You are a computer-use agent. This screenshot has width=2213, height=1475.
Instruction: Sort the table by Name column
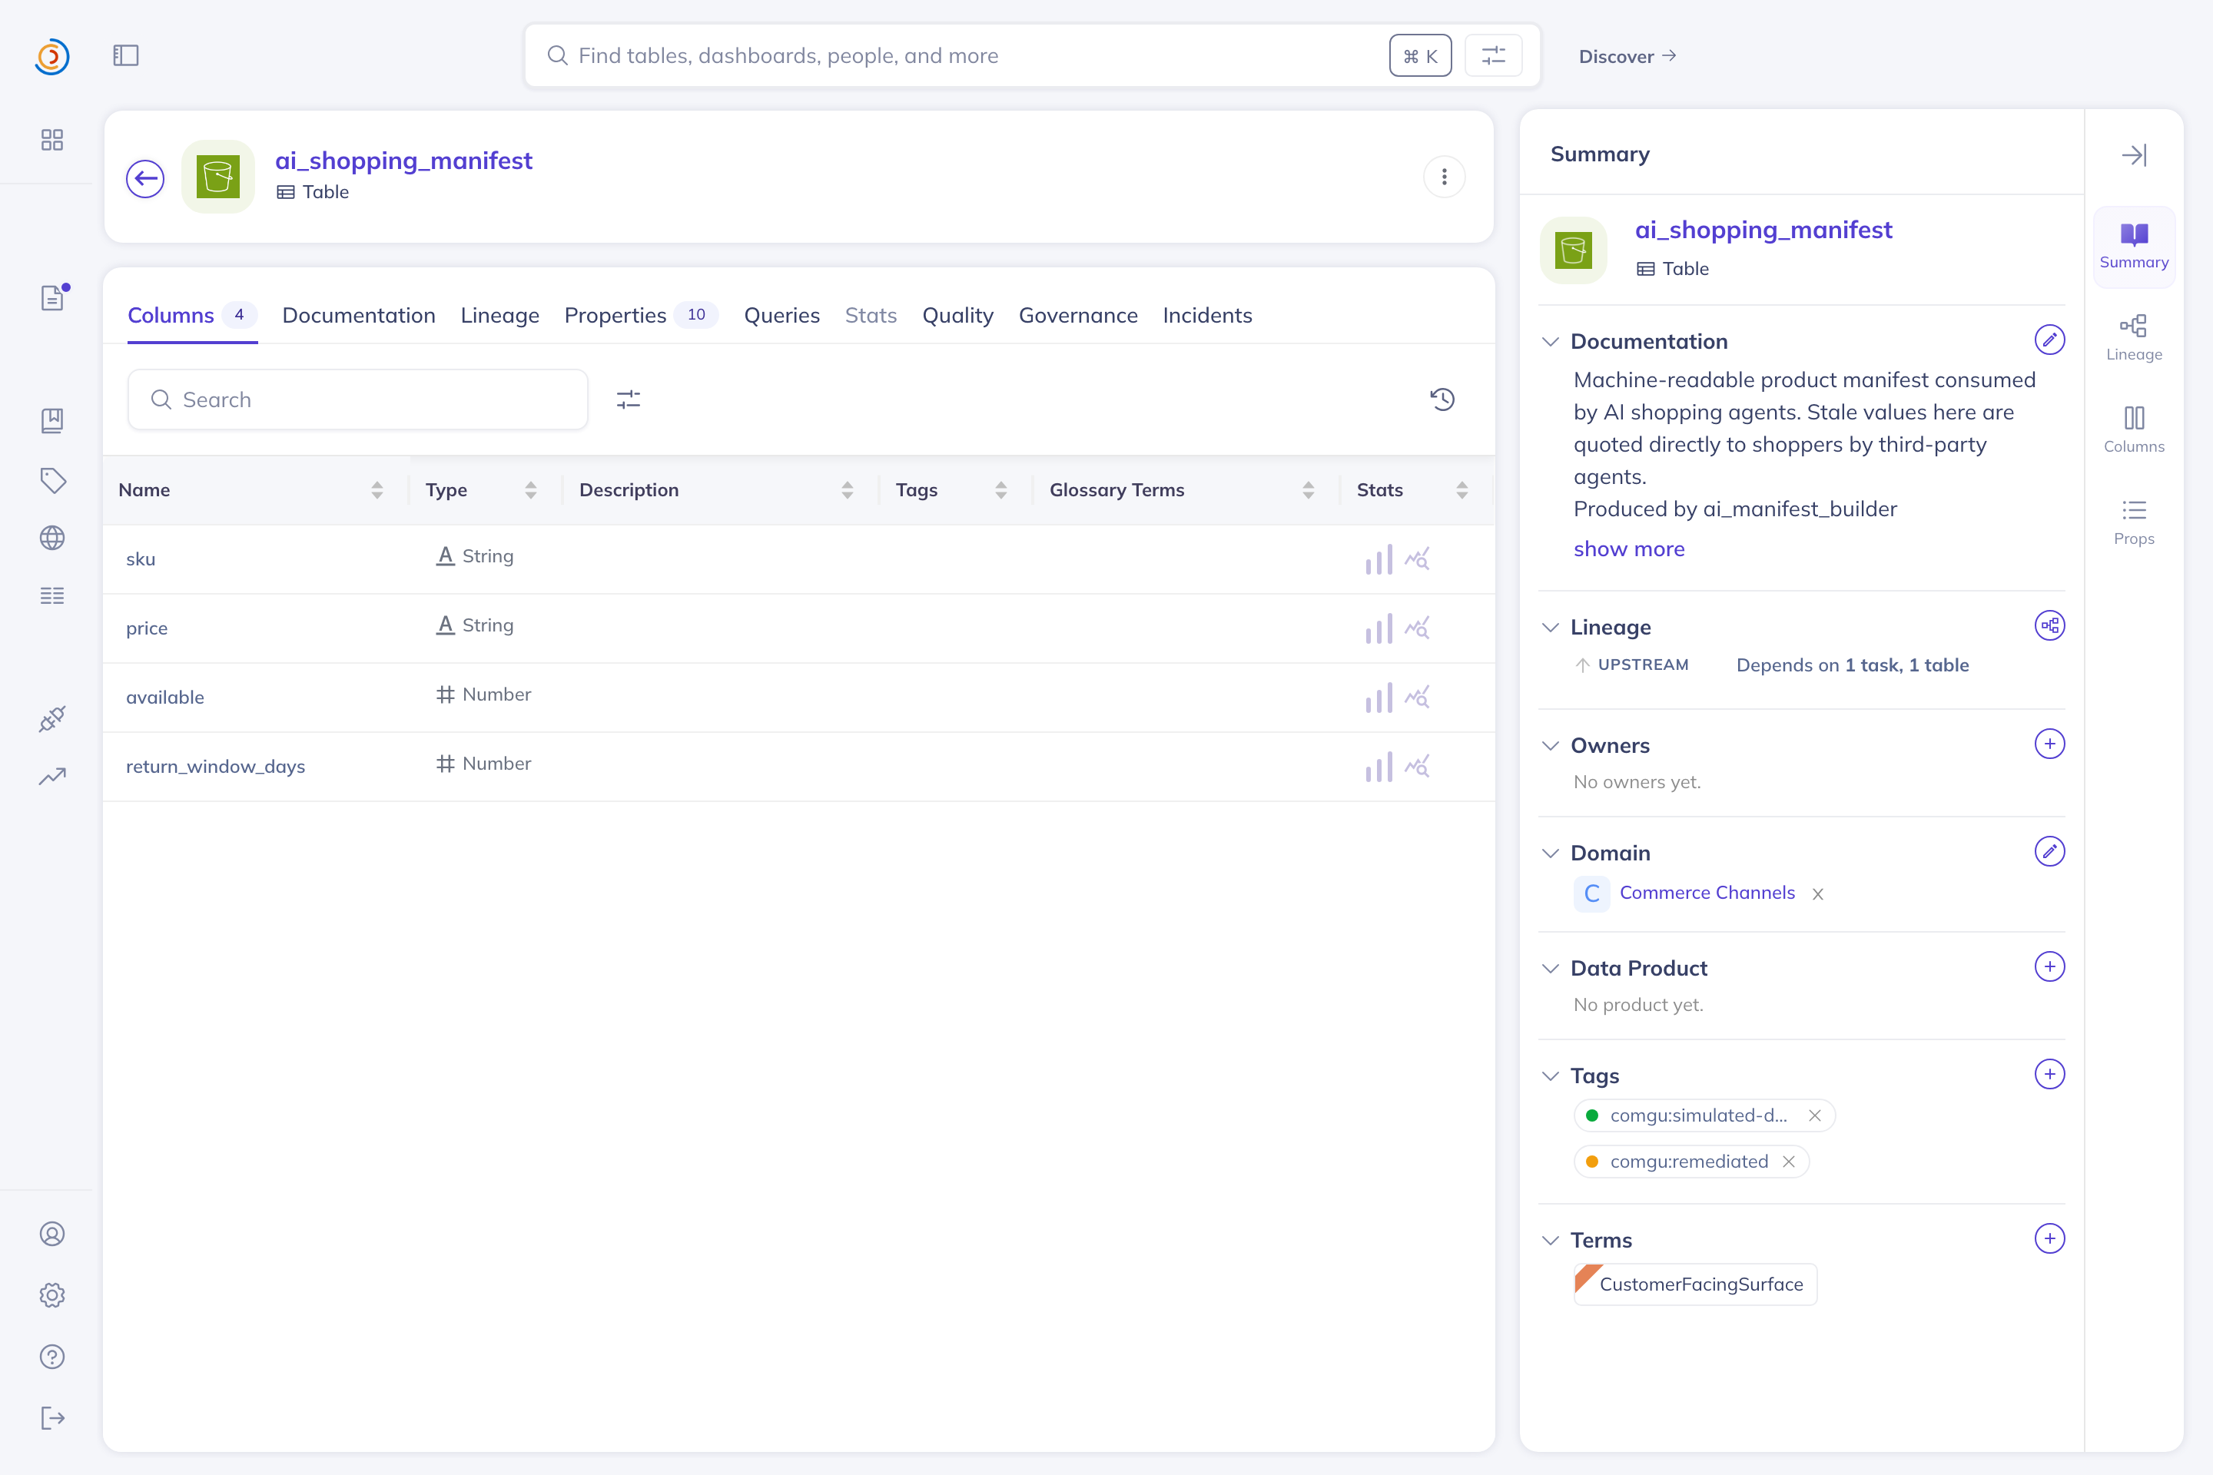point(377,490)
